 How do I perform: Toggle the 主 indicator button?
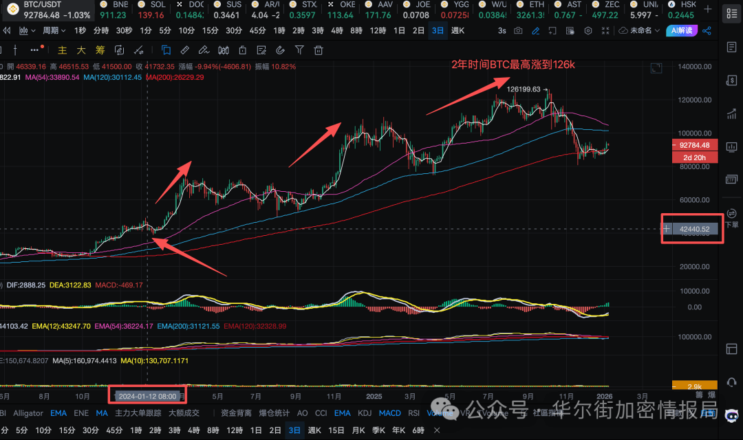click(62, 49)
